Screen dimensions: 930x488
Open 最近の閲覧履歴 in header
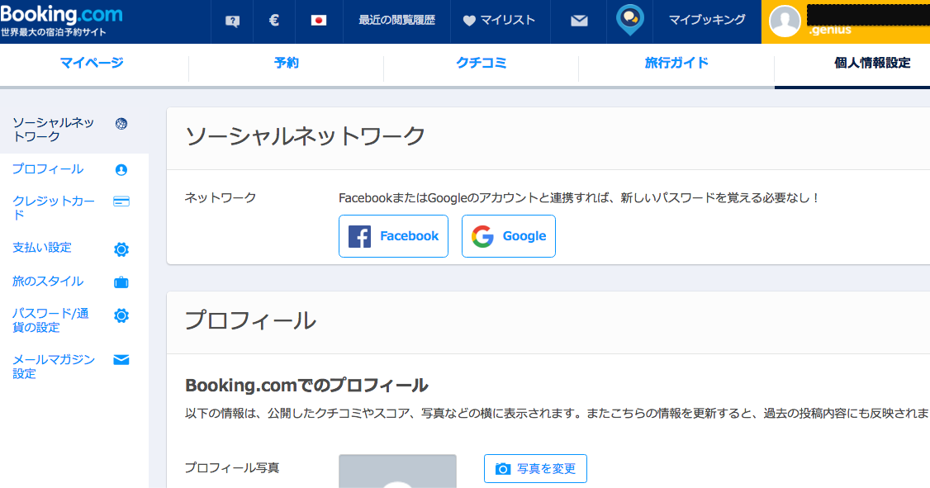(x=396, y=20)
